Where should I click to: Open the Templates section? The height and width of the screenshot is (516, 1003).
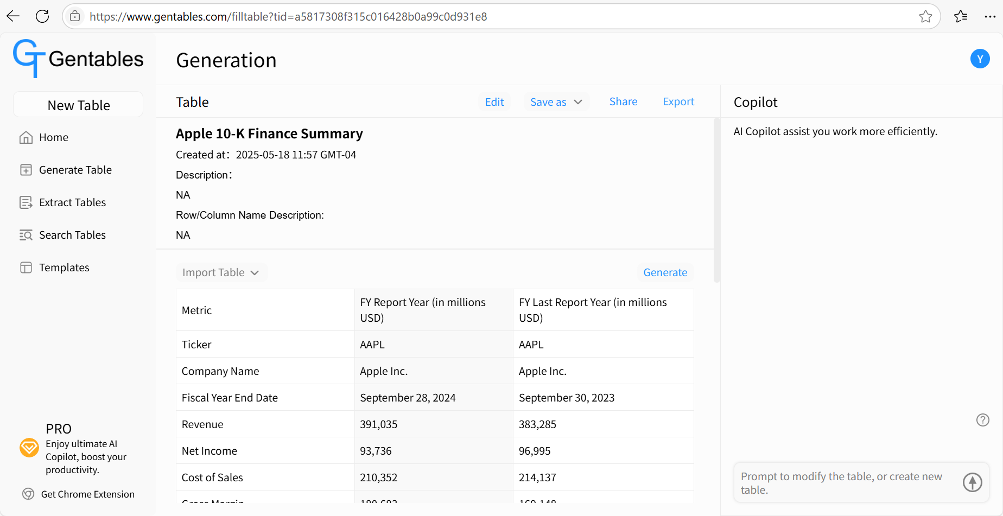tap(54, 267)
